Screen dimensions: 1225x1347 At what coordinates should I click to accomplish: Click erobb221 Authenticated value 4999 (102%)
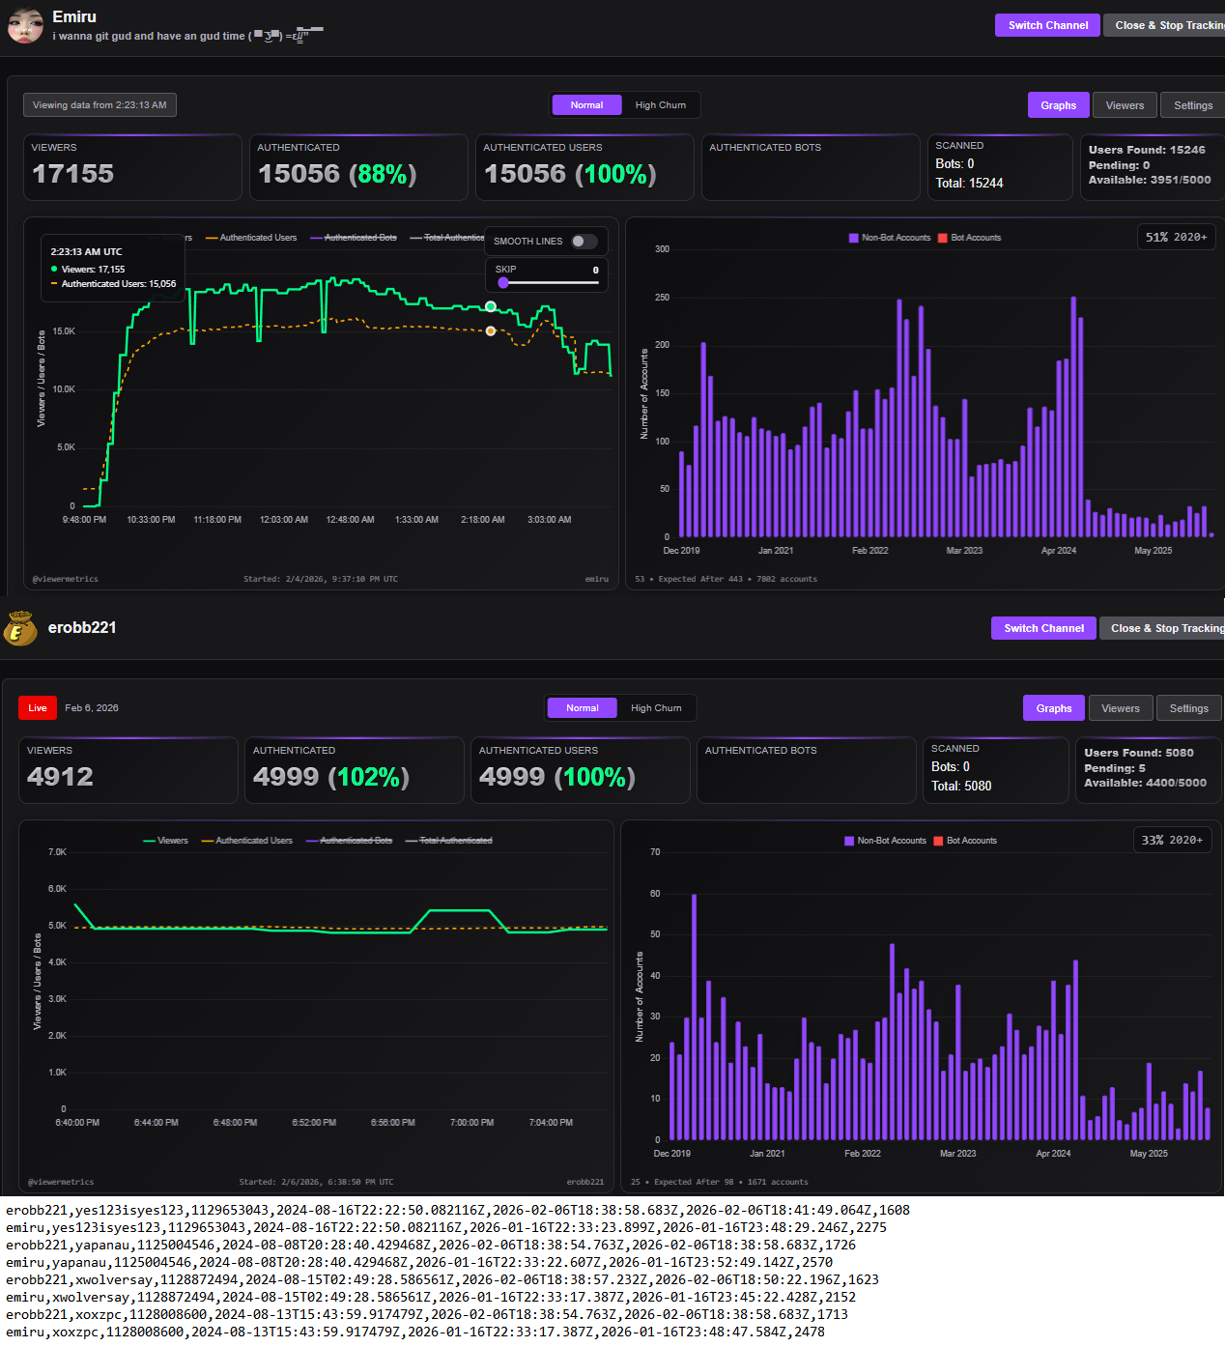(x=331, y=777)
